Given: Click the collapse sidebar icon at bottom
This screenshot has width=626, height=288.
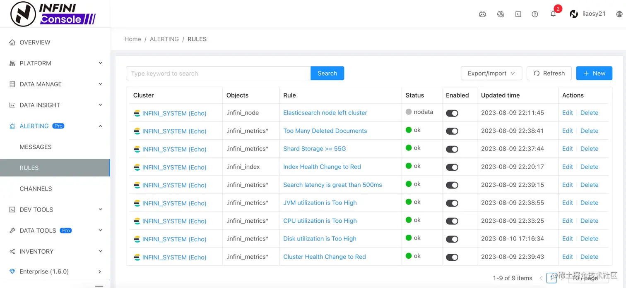Looking at the screenshot, I should click(x=99, y=286).
